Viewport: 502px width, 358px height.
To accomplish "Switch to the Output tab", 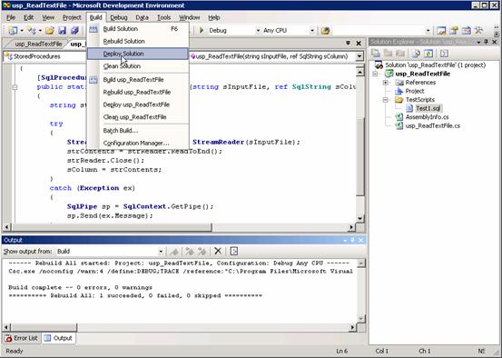I will click(58, 338).
